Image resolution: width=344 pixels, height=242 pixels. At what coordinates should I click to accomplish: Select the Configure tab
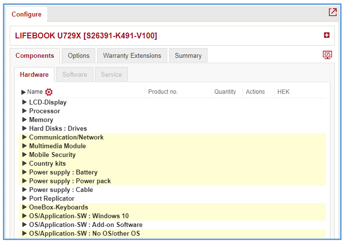[x=26, y=14]
